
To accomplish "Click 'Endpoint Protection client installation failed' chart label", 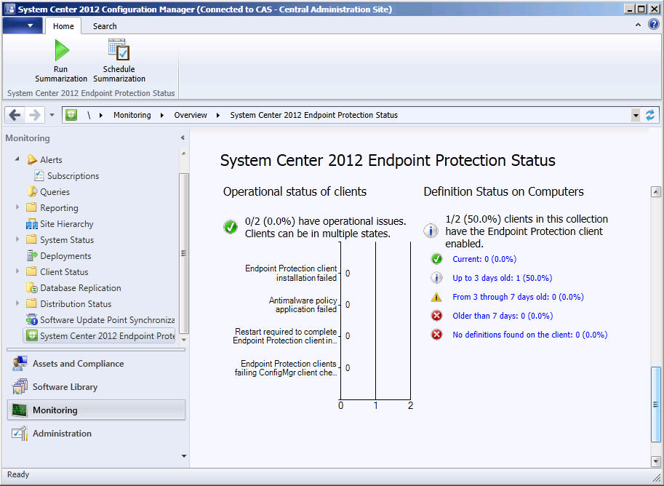I will pyautogui.click(x=291, y=273).
